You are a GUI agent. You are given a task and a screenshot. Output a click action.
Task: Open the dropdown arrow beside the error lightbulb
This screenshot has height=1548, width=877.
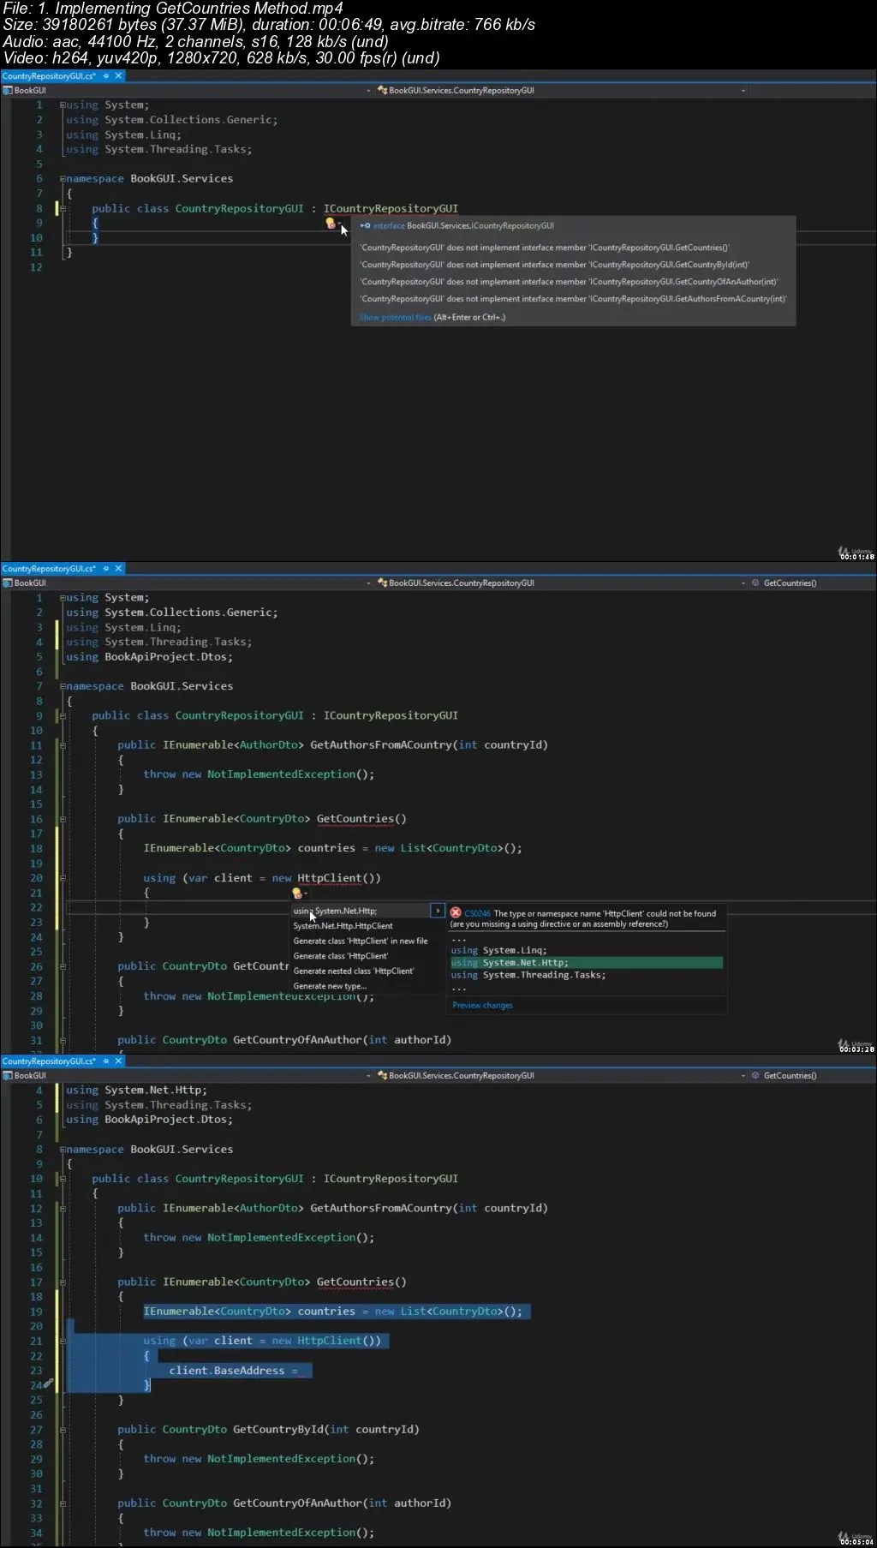(306, 894)
